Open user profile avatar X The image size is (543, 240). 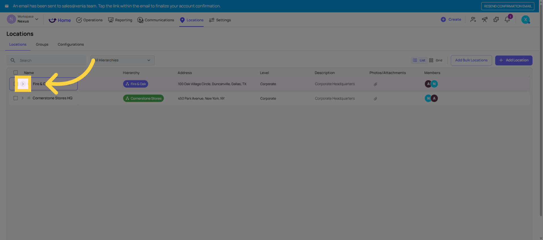(x=525, y=20)
